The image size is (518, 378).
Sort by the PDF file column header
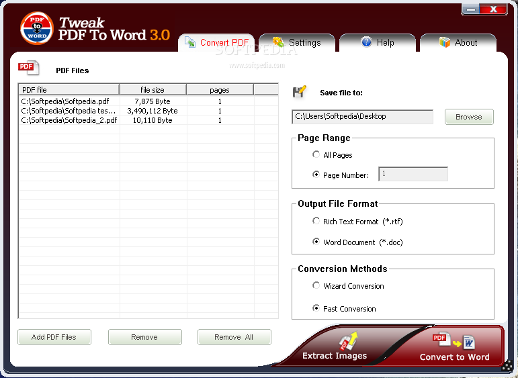(x=69, y=90)
